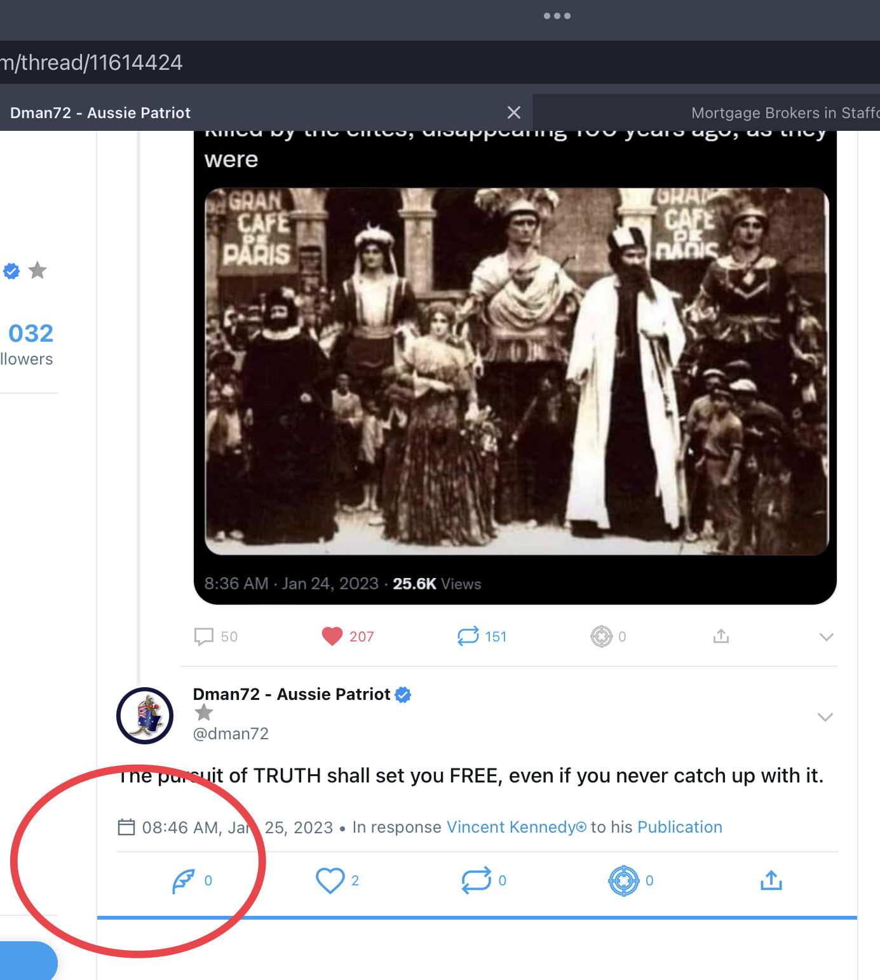
Task: Repost dman72's post using the repost arrows
Action: tap(476, 881)
